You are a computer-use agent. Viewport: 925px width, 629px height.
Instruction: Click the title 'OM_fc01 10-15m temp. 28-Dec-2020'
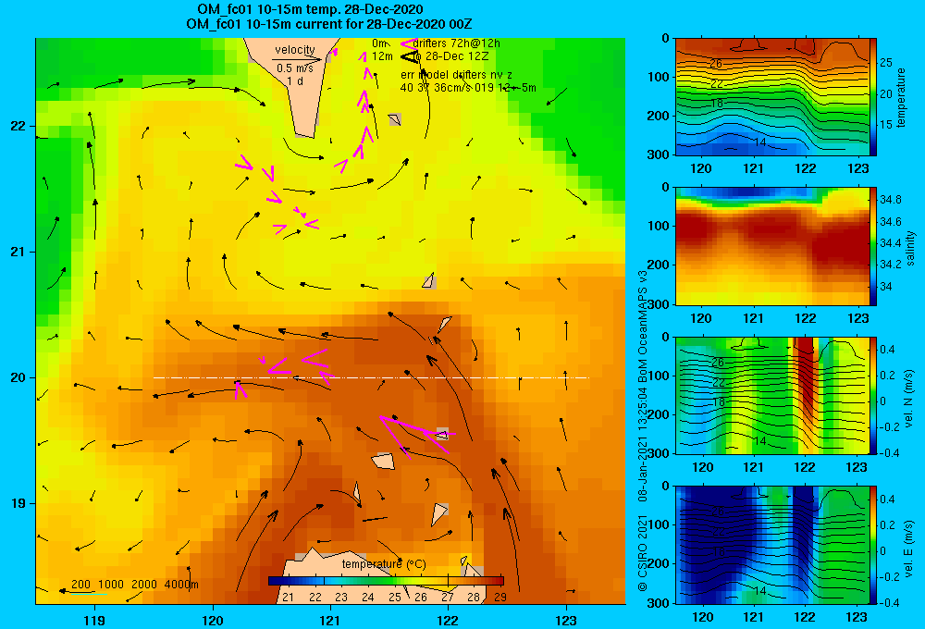[310, 9]
